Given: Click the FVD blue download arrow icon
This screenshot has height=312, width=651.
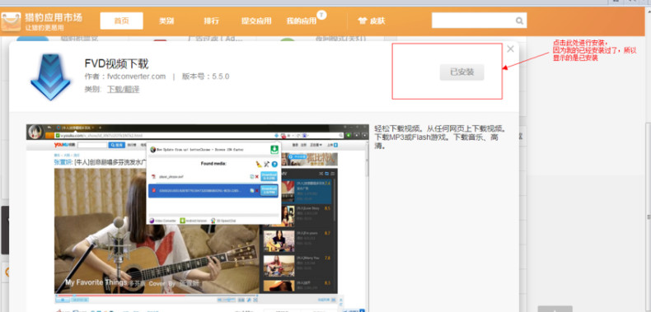Looking at the screenshot, I should (50, 77).
